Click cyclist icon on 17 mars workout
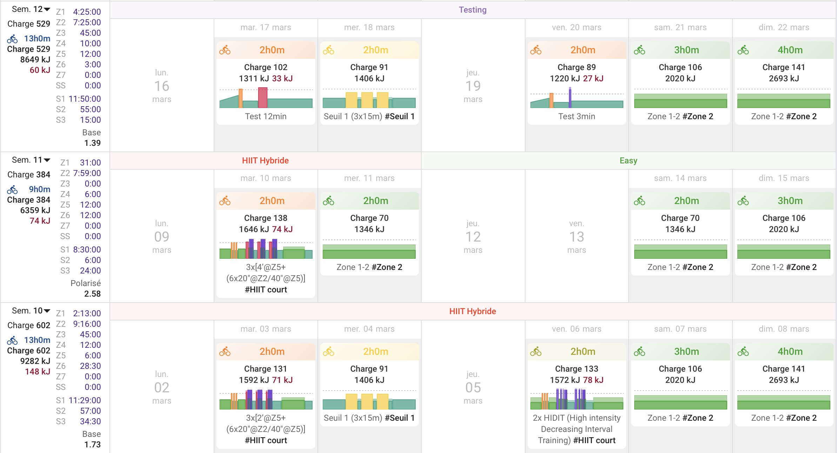The height and width of the screenshot is (453, 837). (225, 50)
